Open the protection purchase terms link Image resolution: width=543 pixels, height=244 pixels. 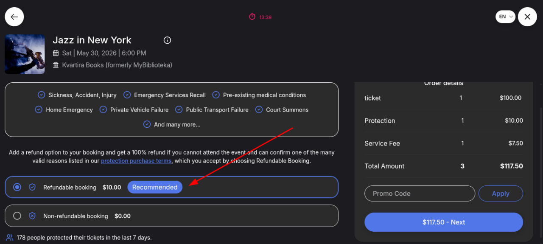coord(136,161)
